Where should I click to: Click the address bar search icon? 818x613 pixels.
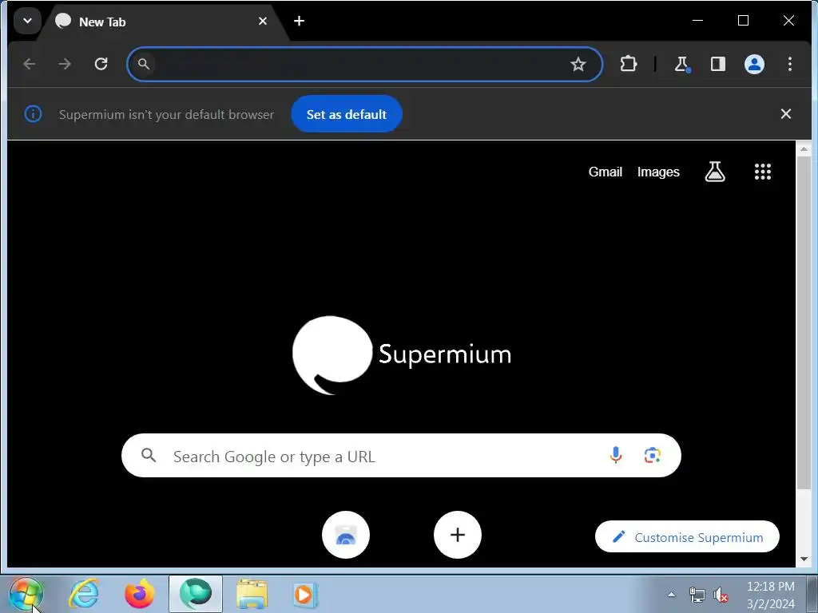coord(144,64)
